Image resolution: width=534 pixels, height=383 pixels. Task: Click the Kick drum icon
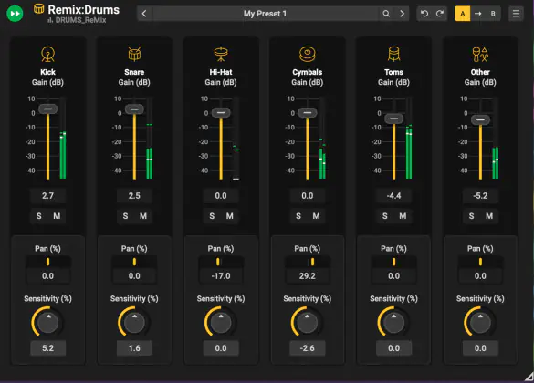click(x=48, y=54)
